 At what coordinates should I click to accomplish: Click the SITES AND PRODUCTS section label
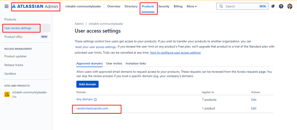17,86
